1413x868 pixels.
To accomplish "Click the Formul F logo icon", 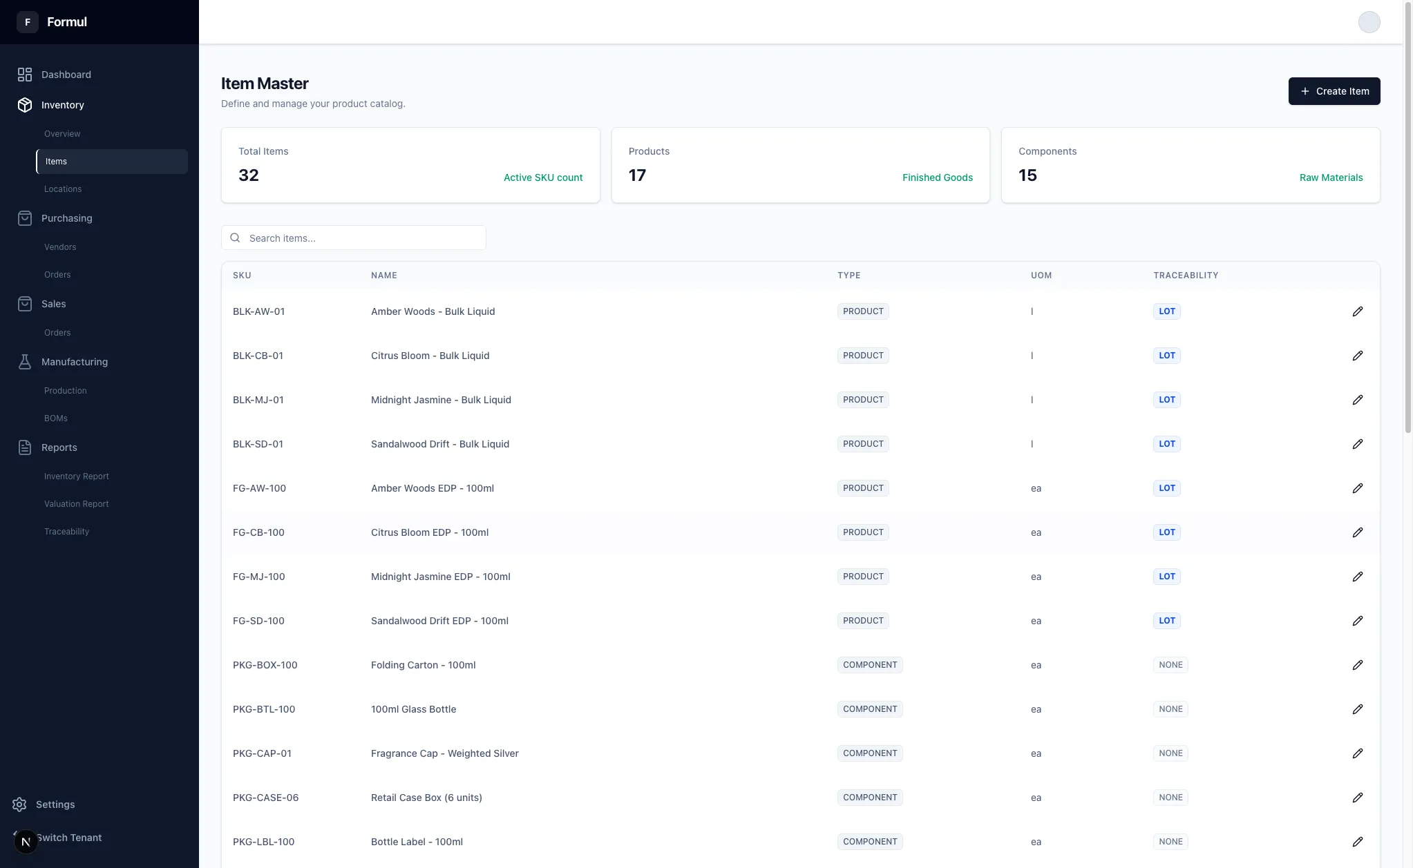I will [28, 22].
